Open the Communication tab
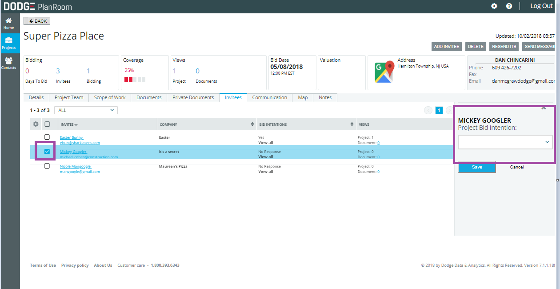560x289 pixels. point(269,97)
